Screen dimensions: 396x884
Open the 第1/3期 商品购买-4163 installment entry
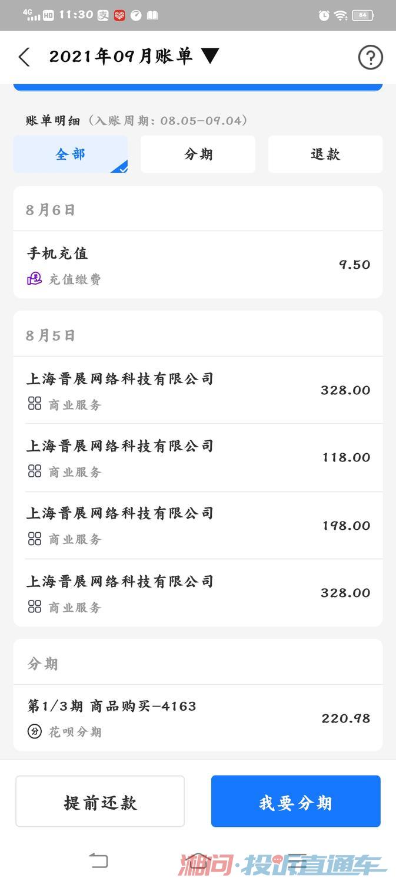pos(198,718)
